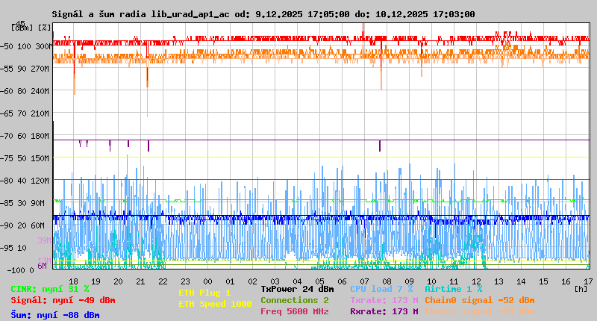Screen dimensions: 597x321
Task: Select the 'CINR: nyní 31 %' legend entry
Action: click(x=50, y=289)
